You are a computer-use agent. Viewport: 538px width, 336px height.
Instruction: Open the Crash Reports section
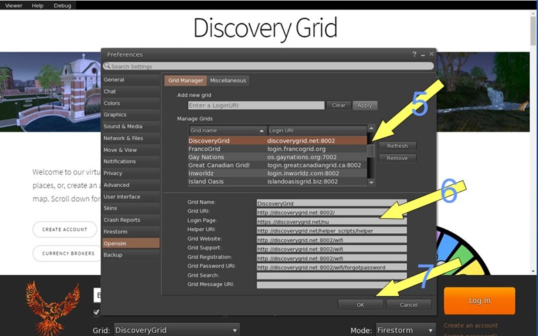(130, 220)
